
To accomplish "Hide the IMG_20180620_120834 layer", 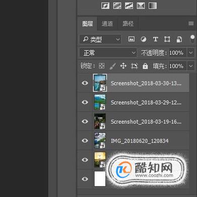I will tap(85, 140).
